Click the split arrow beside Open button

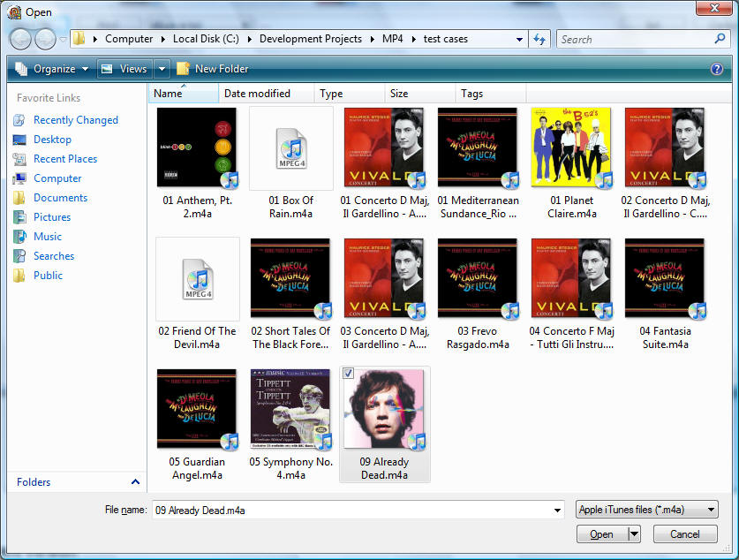pos(634,534)
